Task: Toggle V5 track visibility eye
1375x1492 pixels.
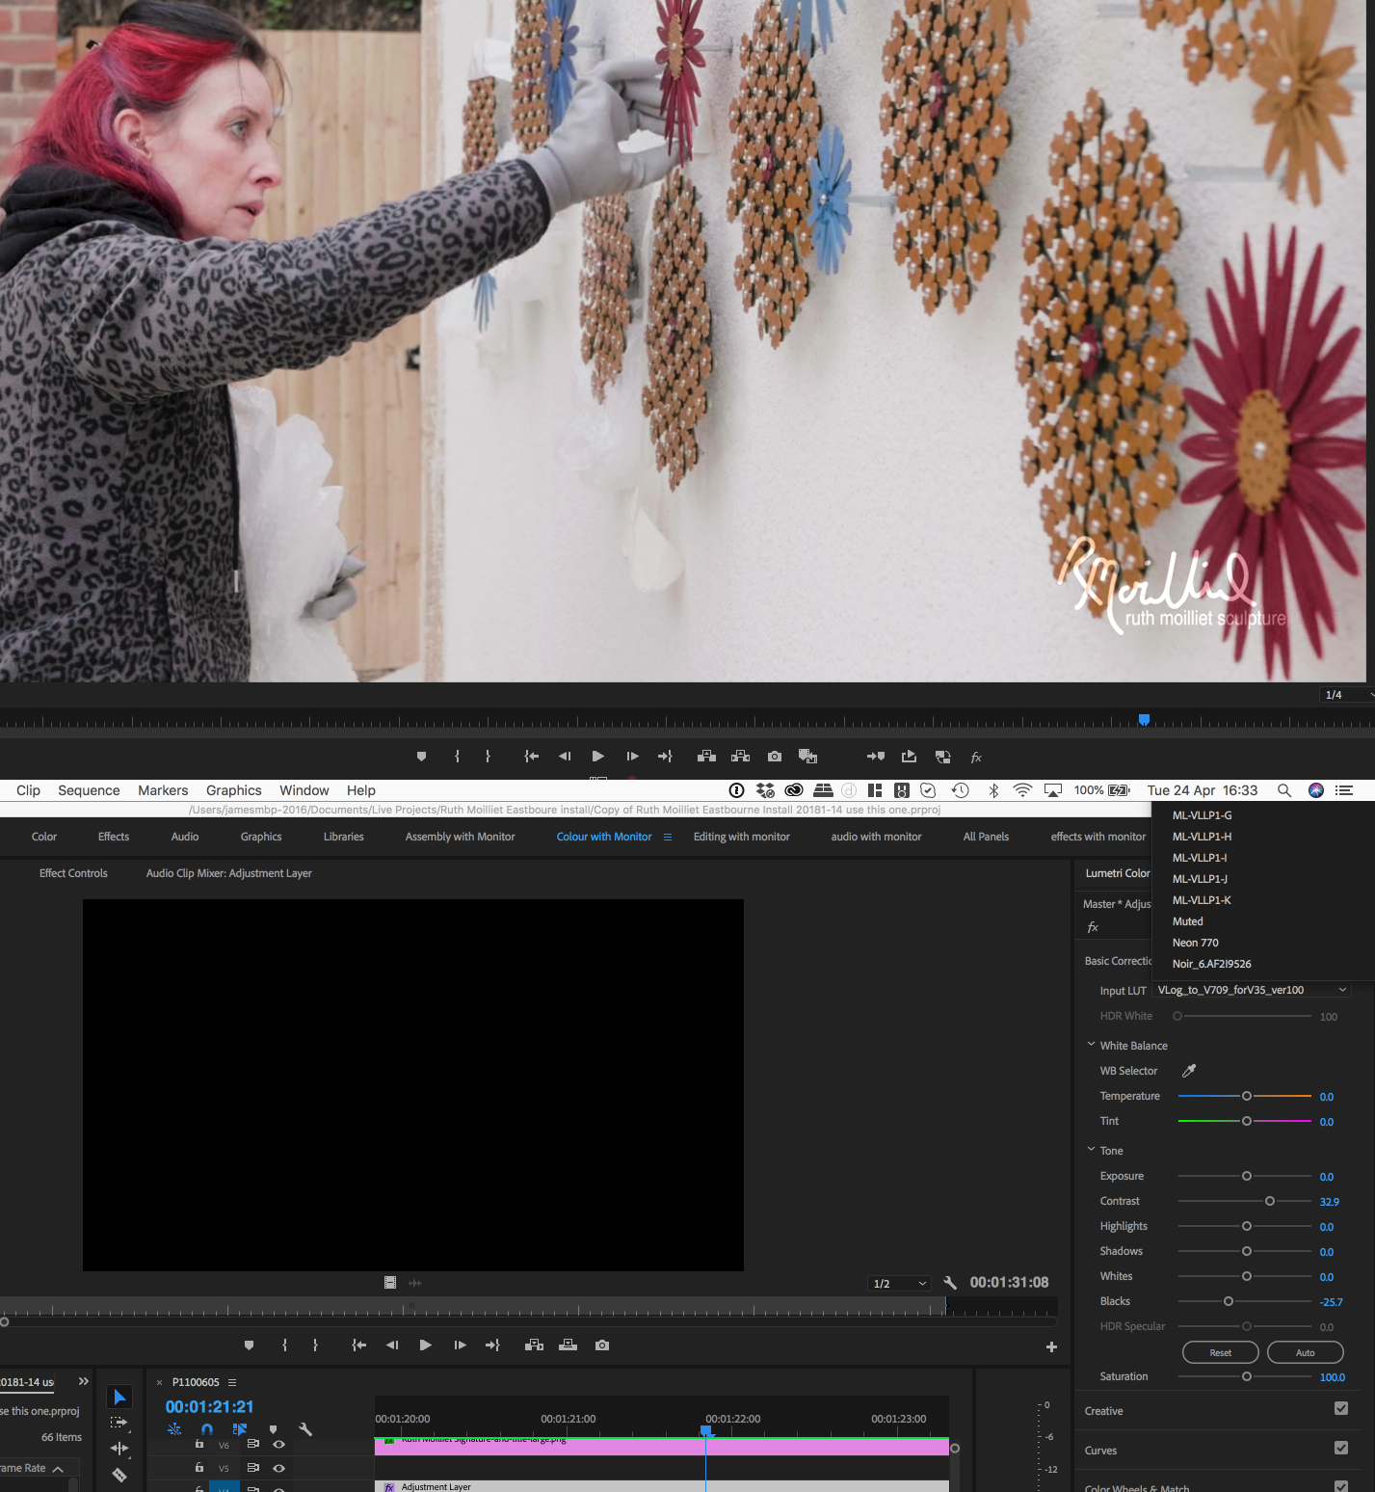Action: pos(278,1468)
